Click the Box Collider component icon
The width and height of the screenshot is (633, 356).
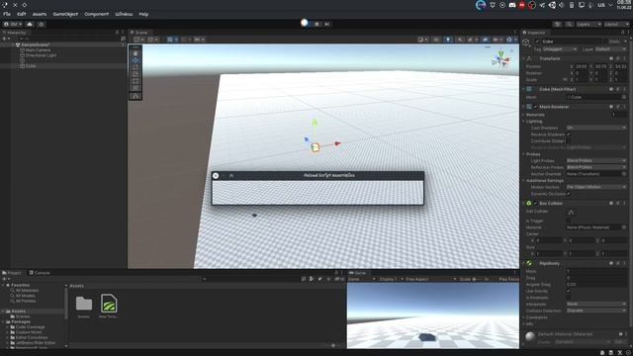click(529, 204)
